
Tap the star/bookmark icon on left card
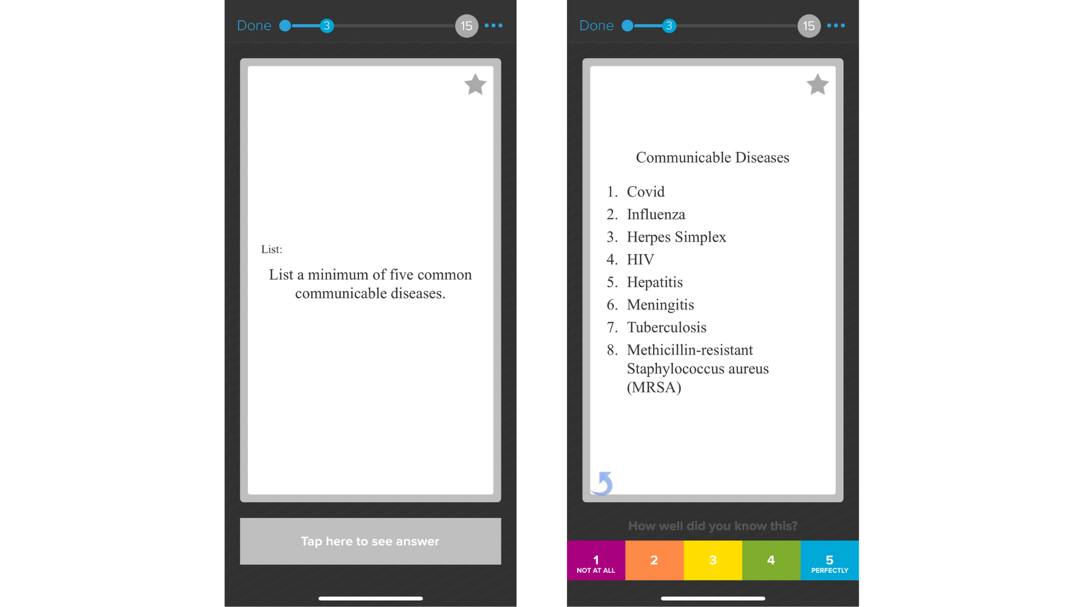[x=475, y=84]
